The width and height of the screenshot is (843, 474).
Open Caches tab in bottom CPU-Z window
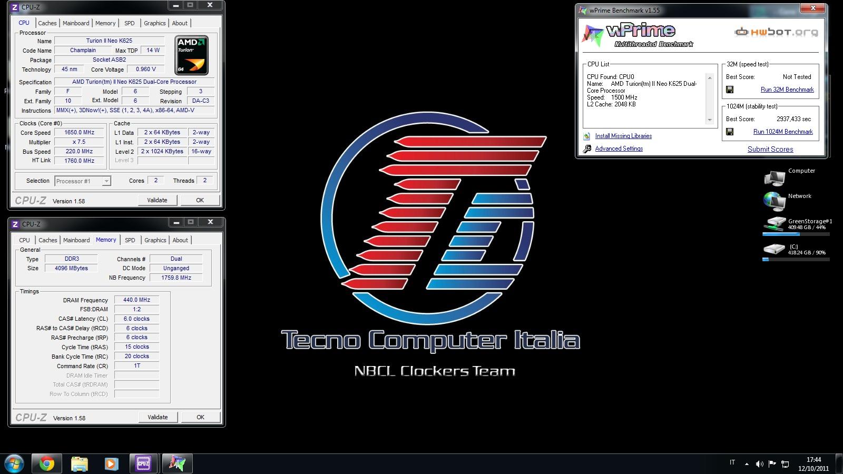click(47, 240)
